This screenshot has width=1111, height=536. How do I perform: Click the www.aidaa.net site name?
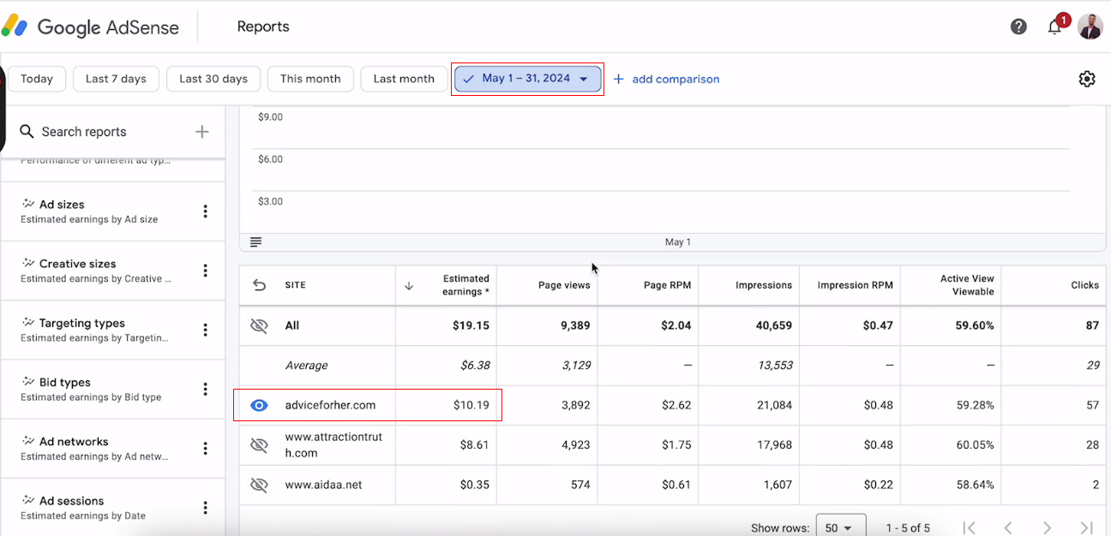[x=324, y=485]
